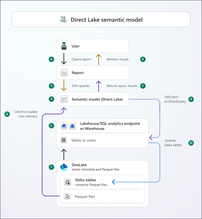
Task: Click the Returns query results label
Action: (x=122, y=86)
